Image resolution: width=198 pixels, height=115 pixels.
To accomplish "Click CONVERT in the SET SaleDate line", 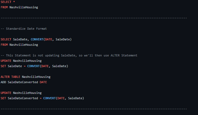I will 33,66.
